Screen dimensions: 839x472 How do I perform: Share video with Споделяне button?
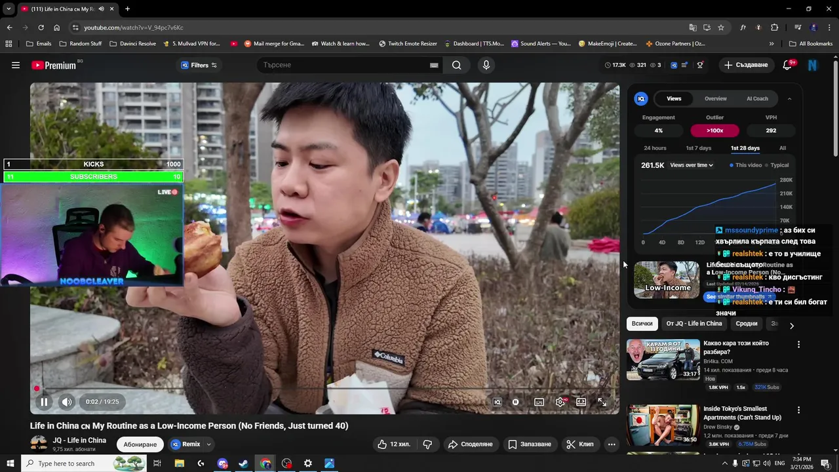470,444
